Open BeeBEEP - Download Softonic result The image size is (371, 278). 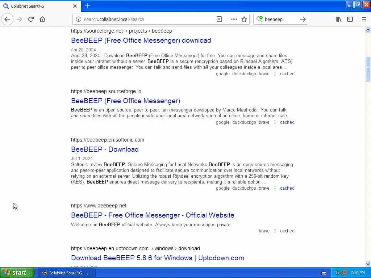(105, 149)
